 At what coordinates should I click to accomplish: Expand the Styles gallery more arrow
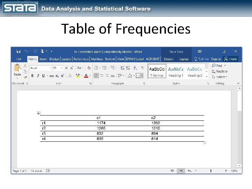coord(206,77)
